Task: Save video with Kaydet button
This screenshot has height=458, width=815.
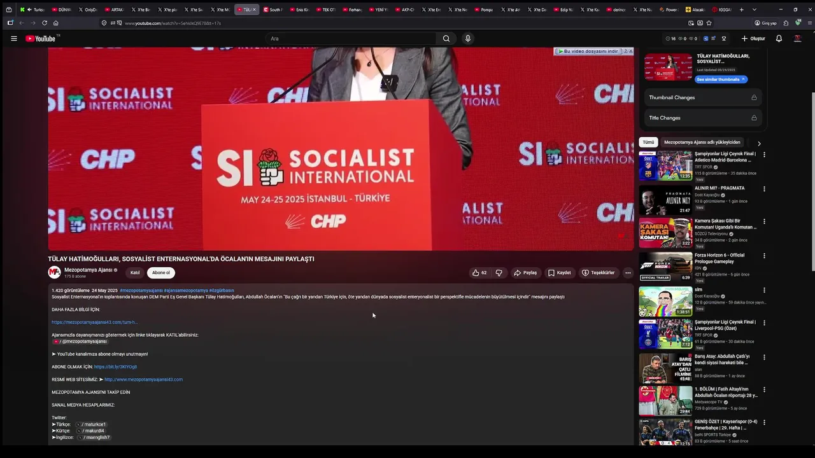Action: tap(560, 273)
